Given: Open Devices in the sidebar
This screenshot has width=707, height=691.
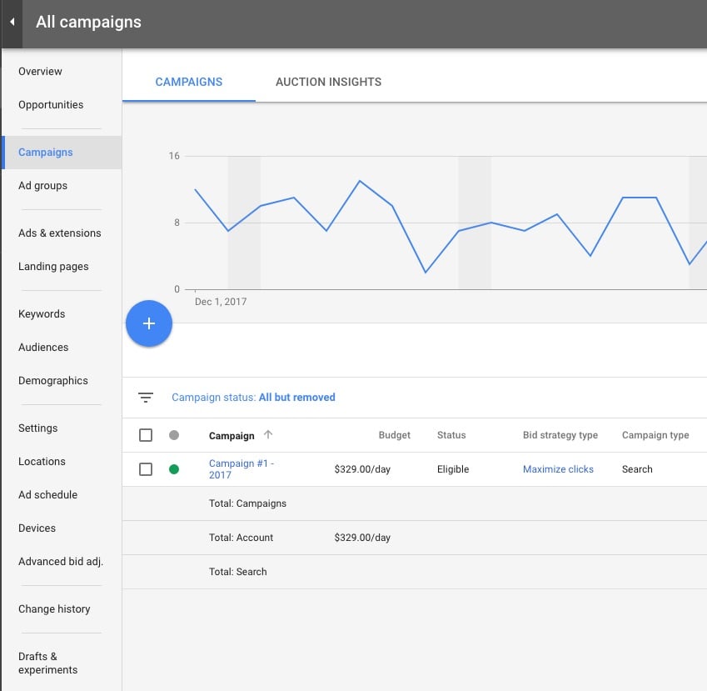Looking at the screenshot, I should click(37, 528).
